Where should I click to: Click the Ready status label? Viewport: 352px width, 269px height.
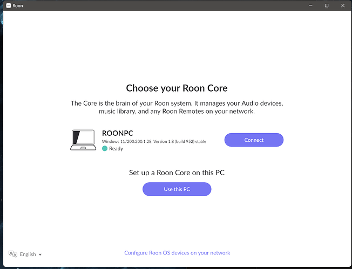pyautogui.click(x=116, y=149)
